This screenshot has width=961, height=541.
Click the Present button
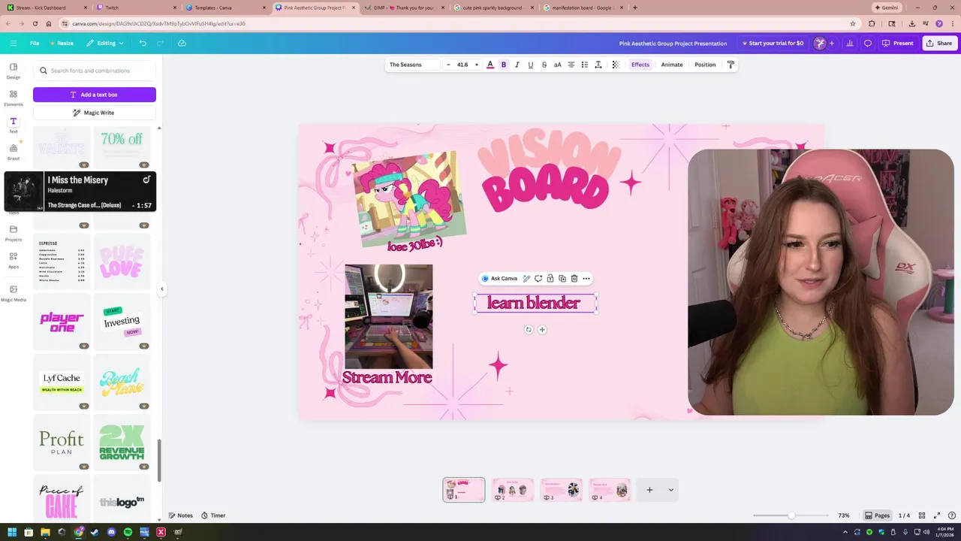coord(898,43)
